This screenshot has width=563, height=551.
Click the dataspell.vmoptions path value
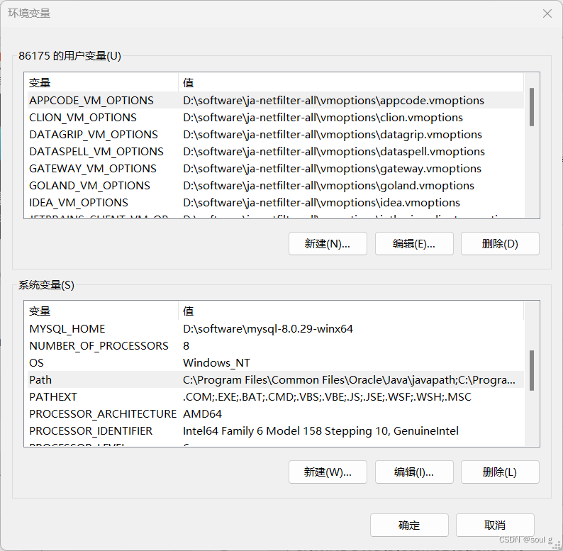pos(334,152)
